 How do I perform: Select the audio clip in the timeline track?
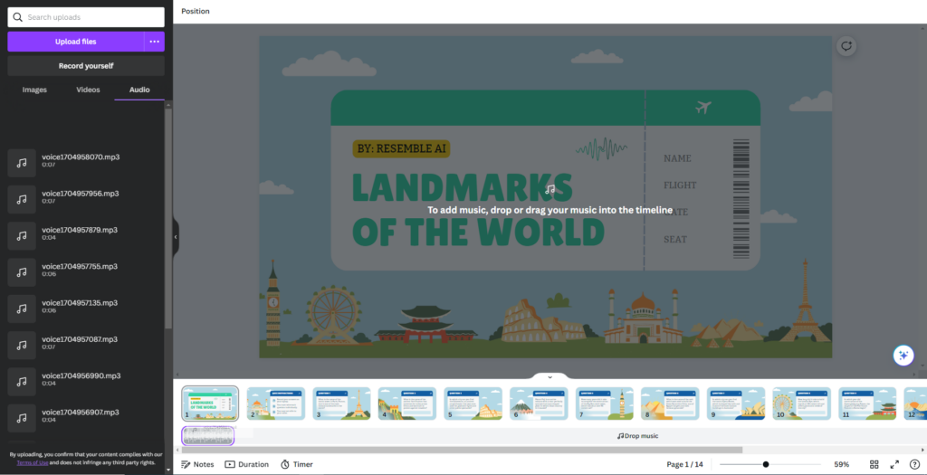point(208,436)
